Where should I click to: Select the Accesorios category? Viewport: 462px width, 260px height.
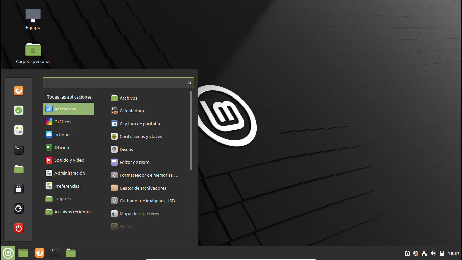click(68, 109)
